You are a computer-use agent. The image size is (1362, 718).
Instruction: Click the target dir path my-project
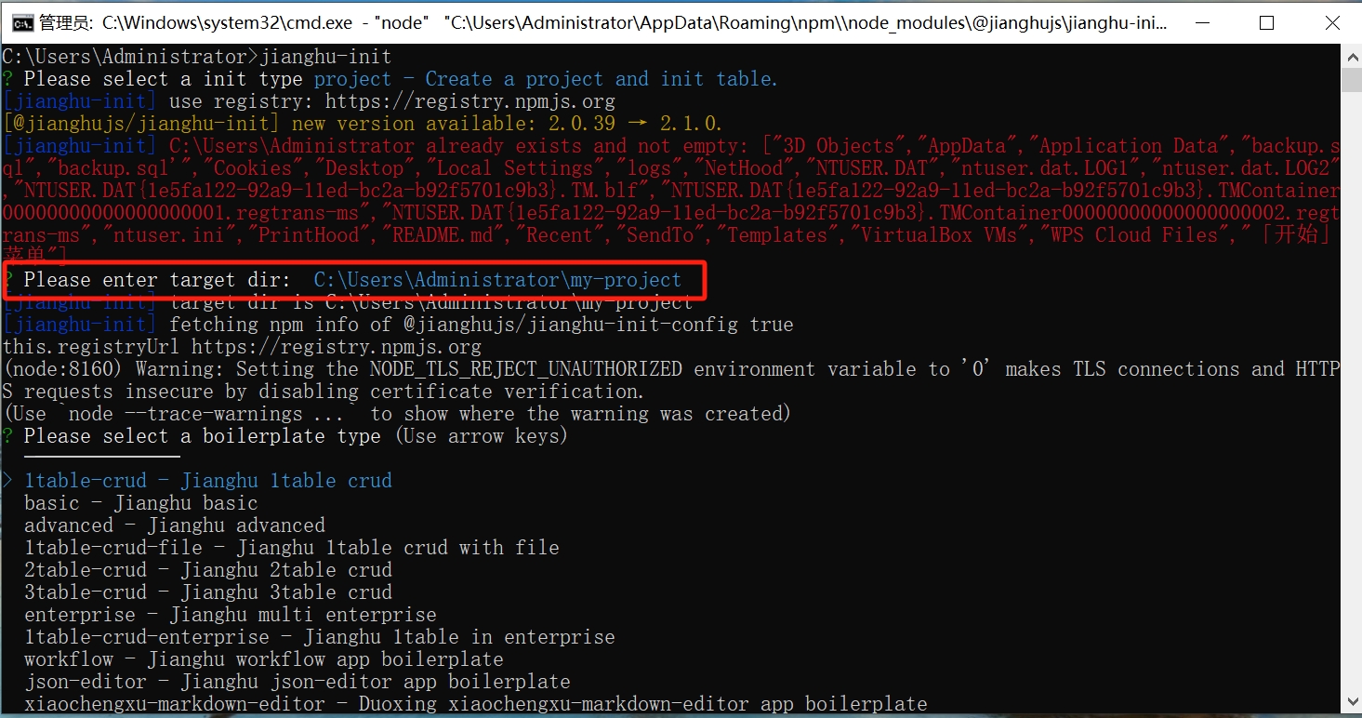[497, 280]
